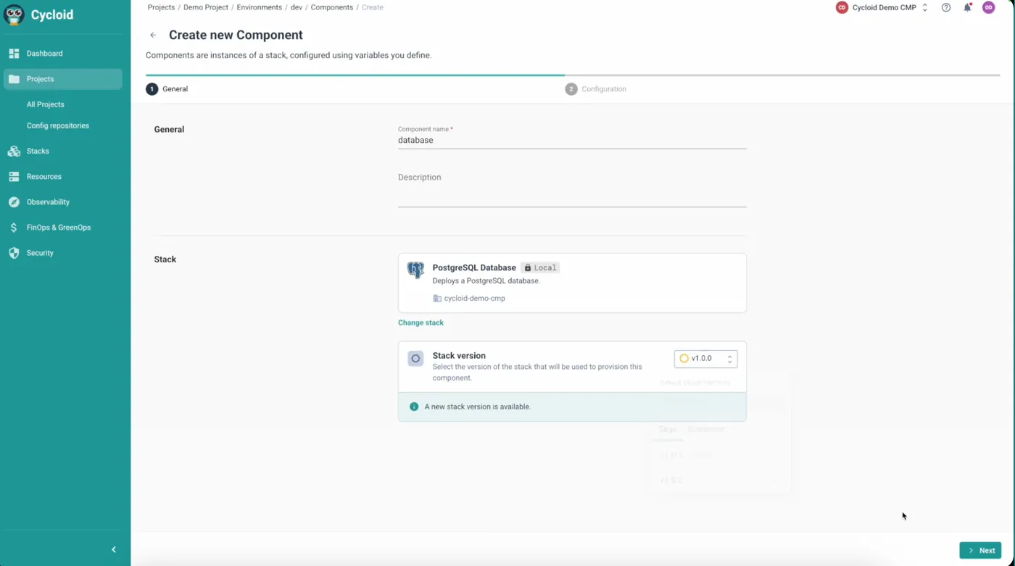The height and width of the screenshot is (566, 1015).
Task: Open All Projects submenu item
Action: click(x=46, y=104)
